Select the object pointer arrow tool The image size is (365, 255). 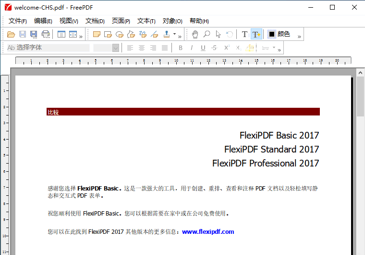(218, 34)
